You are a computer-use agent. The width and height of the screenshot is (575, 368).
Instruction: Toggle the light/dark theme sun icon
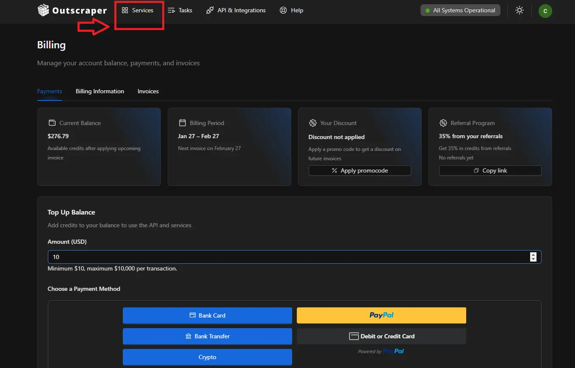pos(519,11)
